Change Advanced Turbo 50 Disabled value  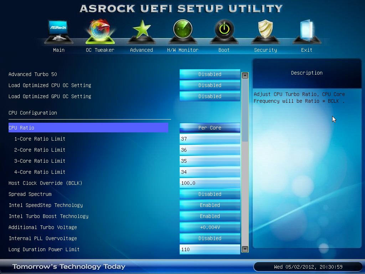point(210,74)
